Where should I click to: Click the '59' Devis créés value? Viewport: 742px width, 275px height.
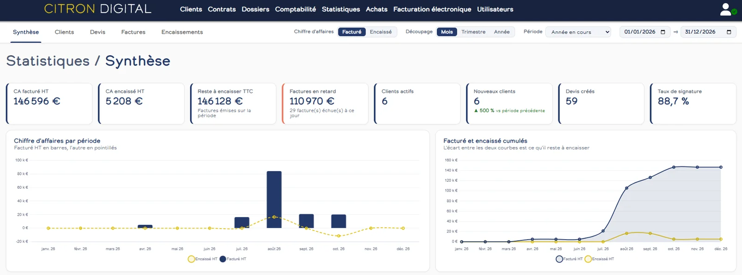571,101
